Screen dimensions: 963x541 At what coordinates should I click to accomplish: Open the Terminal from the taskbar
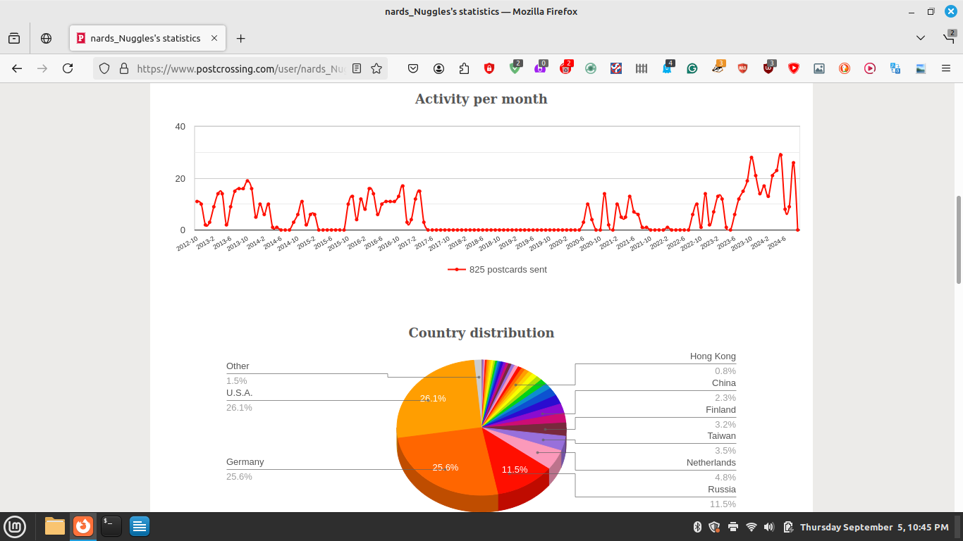(111, 526)
